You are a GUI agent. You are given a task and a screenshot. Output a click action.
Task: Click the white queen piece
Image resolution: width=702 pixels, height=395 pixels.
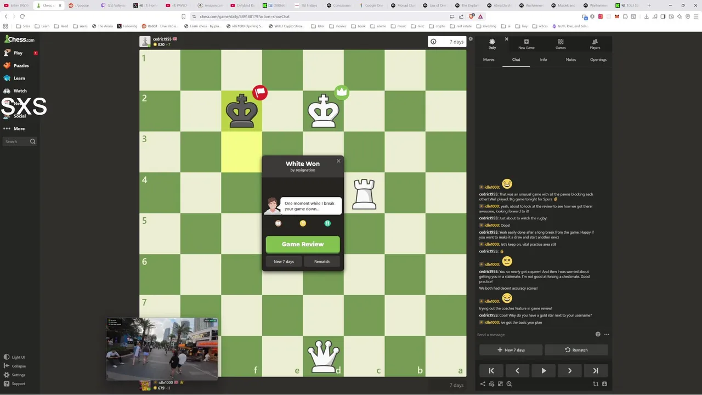coord(324,356)
